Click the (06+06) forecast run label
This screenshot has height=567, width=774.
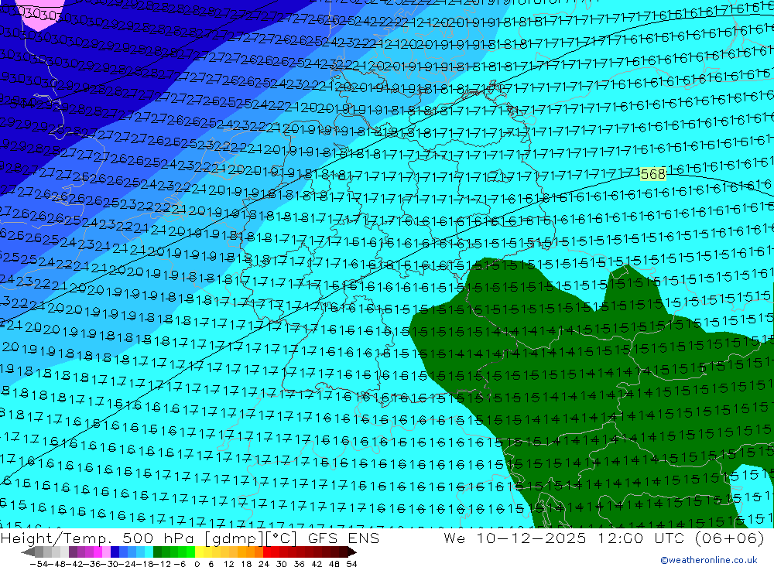(730, 538)
